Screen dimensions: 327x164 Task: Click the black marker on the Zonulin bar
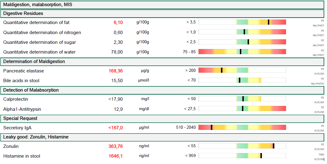tap(274, 146)
